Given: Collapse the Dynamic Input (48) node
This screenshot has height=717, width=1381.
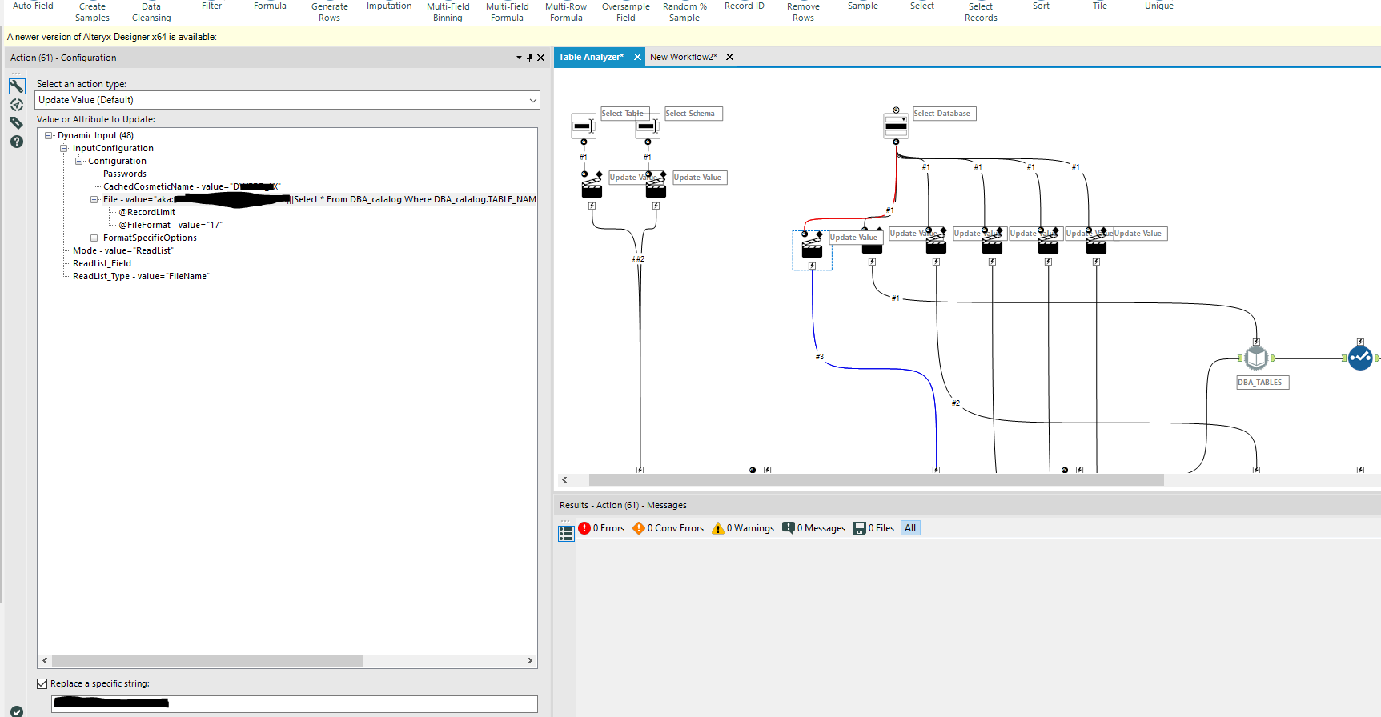Looking at the screenshot, I should coord(49,135).
